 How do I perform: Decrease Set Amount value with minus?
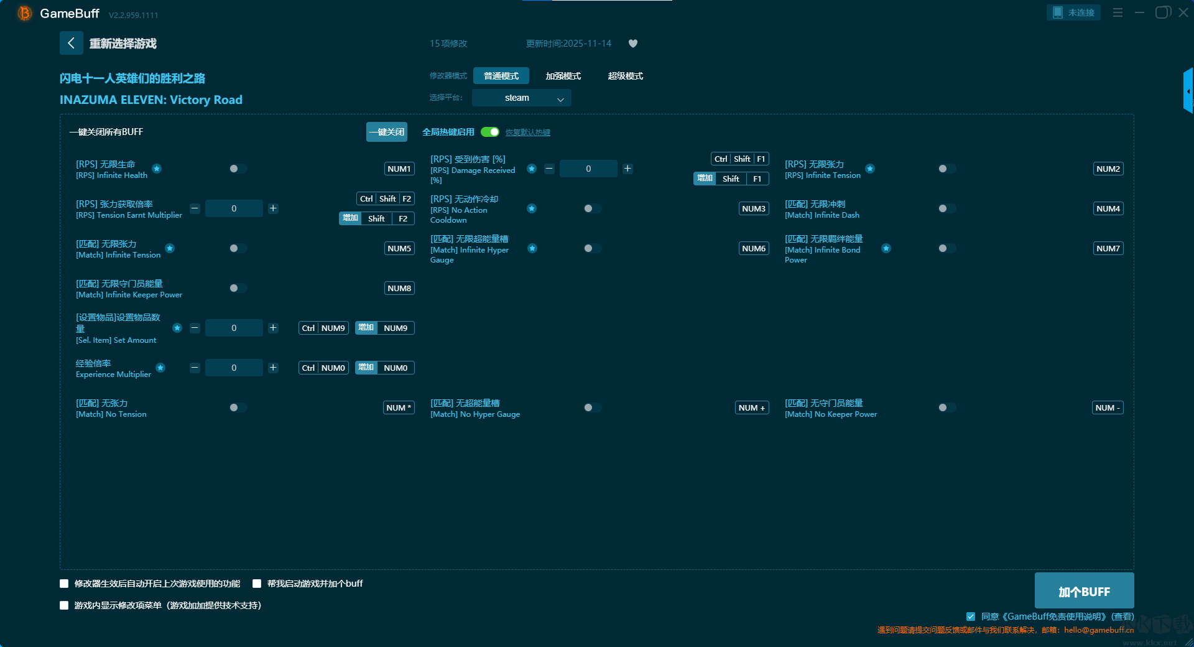tap(195, 328)
